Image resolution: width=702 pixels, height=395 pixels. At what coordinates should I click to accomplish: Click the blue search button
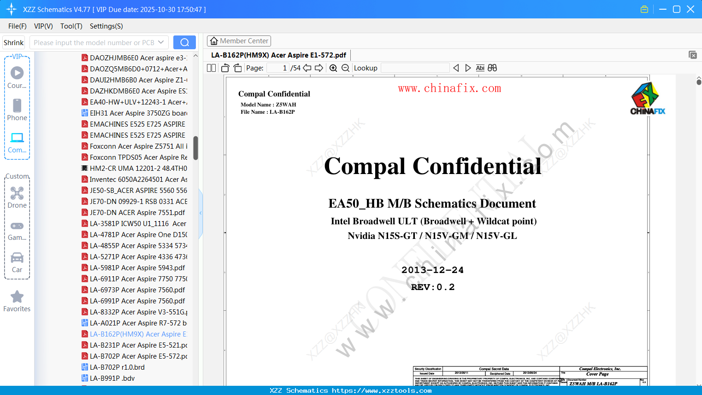point(184,42)
